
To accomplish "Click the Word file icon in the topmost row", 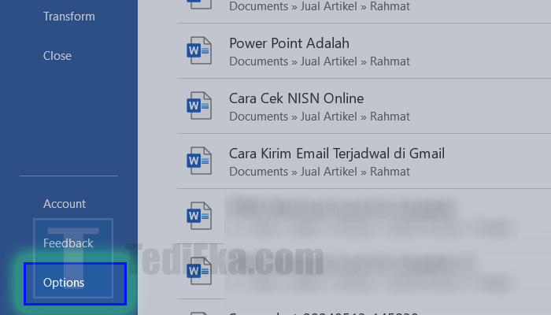I will pyautogui.click(x=198, y=4).
